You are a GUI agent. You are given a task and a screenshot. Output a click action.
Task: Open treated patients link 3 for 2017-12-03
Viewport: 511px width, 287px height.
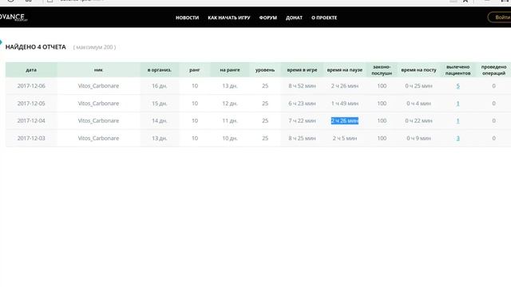458,138
